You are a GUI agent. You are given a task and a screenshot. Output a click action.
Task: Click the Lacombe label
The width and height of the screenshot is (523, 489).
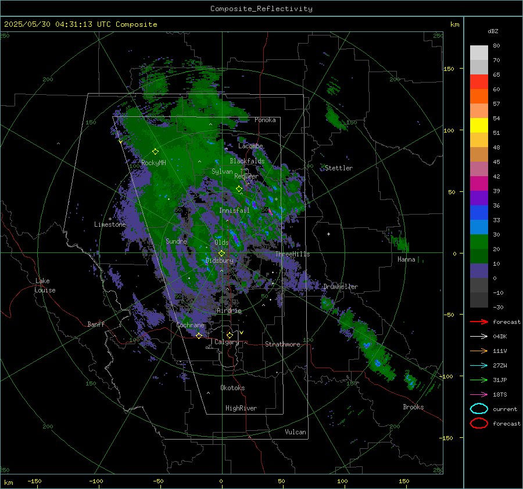tap(250, 146)
